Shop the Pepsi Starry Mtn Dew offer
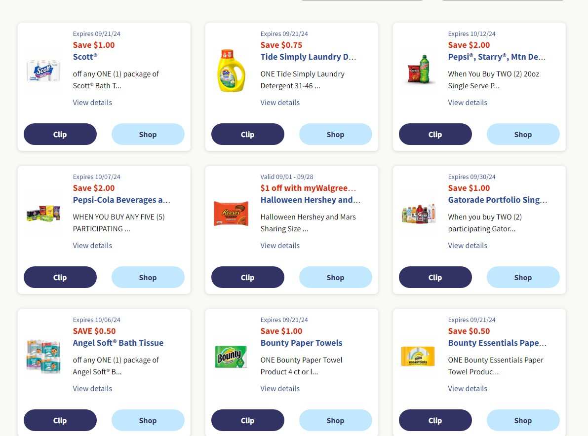 point(523,134)
